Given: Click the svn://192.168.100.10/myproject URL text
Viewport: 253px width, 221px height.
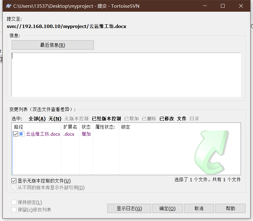Looking at the screenshot, I should pos(66,26).
